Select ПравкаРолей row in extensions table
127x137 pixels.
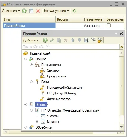[29, 26]
